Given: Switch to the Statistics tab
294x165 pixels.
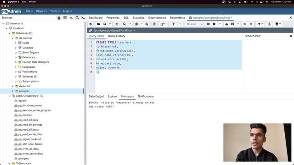Looking at the screenshot, I should tap(138, 17).
